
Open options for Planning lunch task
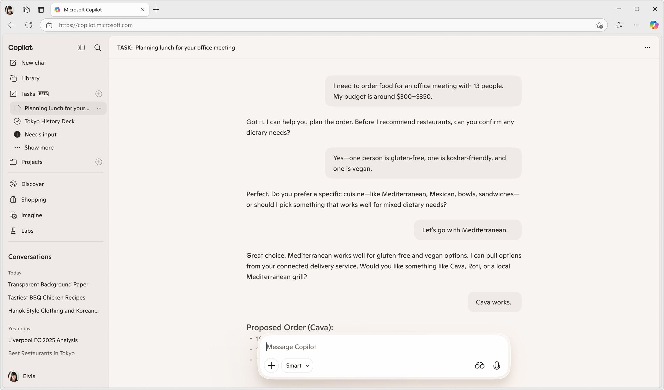click(x=99, y=108)
